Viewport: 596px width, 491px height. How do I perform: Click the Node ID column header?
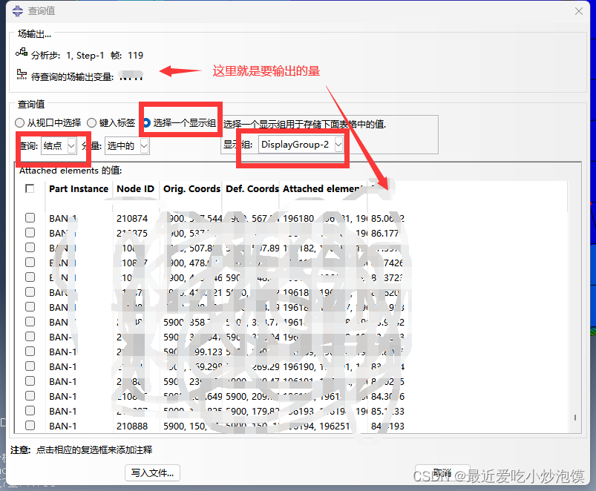(135, 188)
